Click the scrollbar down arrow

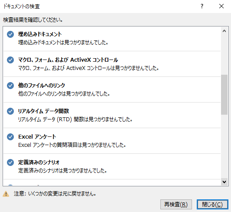click(224, 182)
